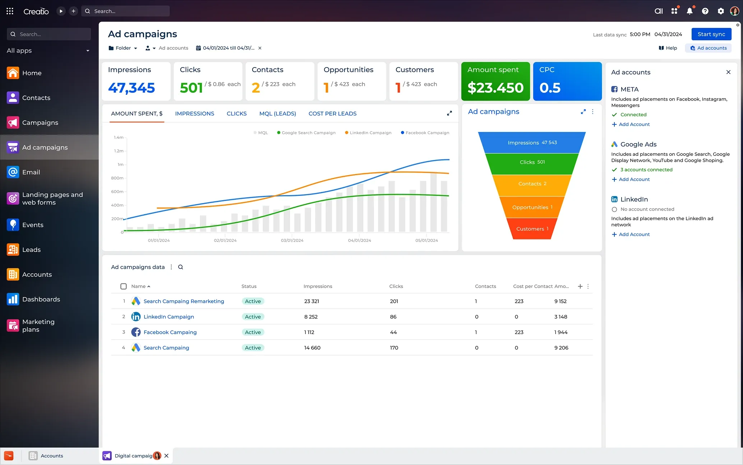Switch to the CLICKS chart tab
Screen dimensions: 743x465
[x=237, y=114]
